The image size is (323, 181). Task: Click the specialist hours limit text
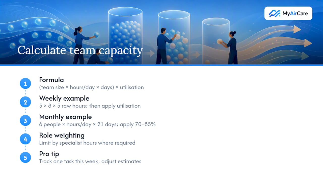tap(87, 143)
